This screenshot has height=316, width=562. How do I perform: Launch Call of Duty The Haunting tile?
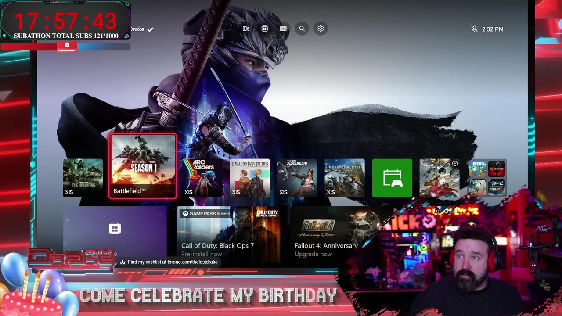coord(83,178)
